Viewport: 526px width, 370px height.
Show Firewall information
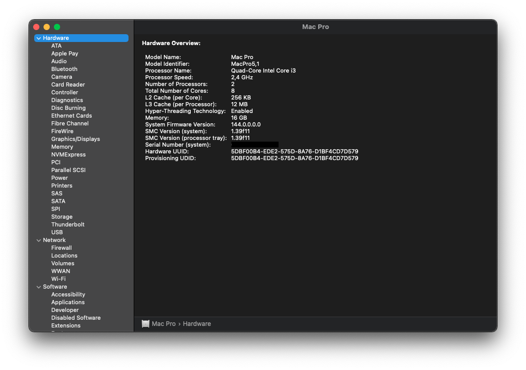point(61,248)
